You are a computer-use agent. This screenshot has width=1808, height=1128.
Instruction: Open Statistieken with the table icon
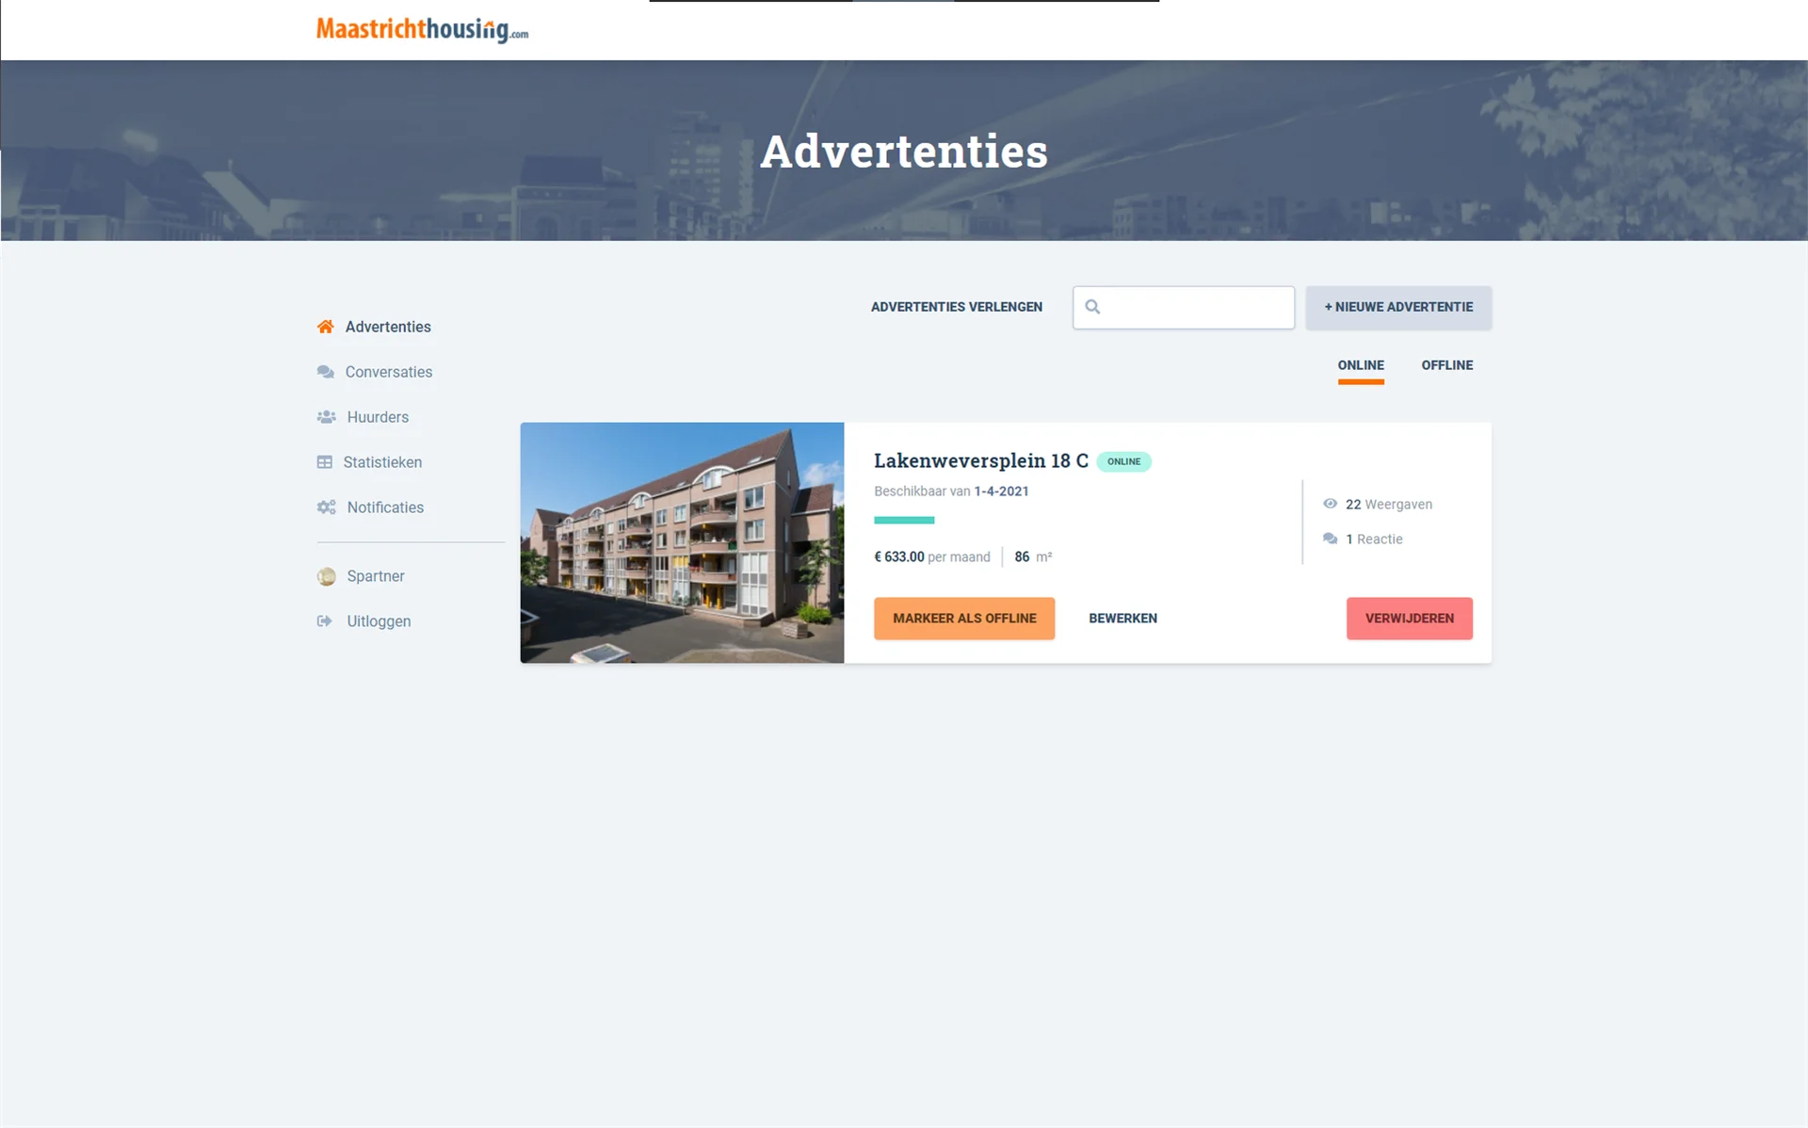pyautogui.click(x=326, y=461)
